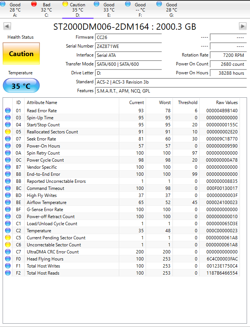Click the Worst column header
250x327 pixels.
point(159,103)
